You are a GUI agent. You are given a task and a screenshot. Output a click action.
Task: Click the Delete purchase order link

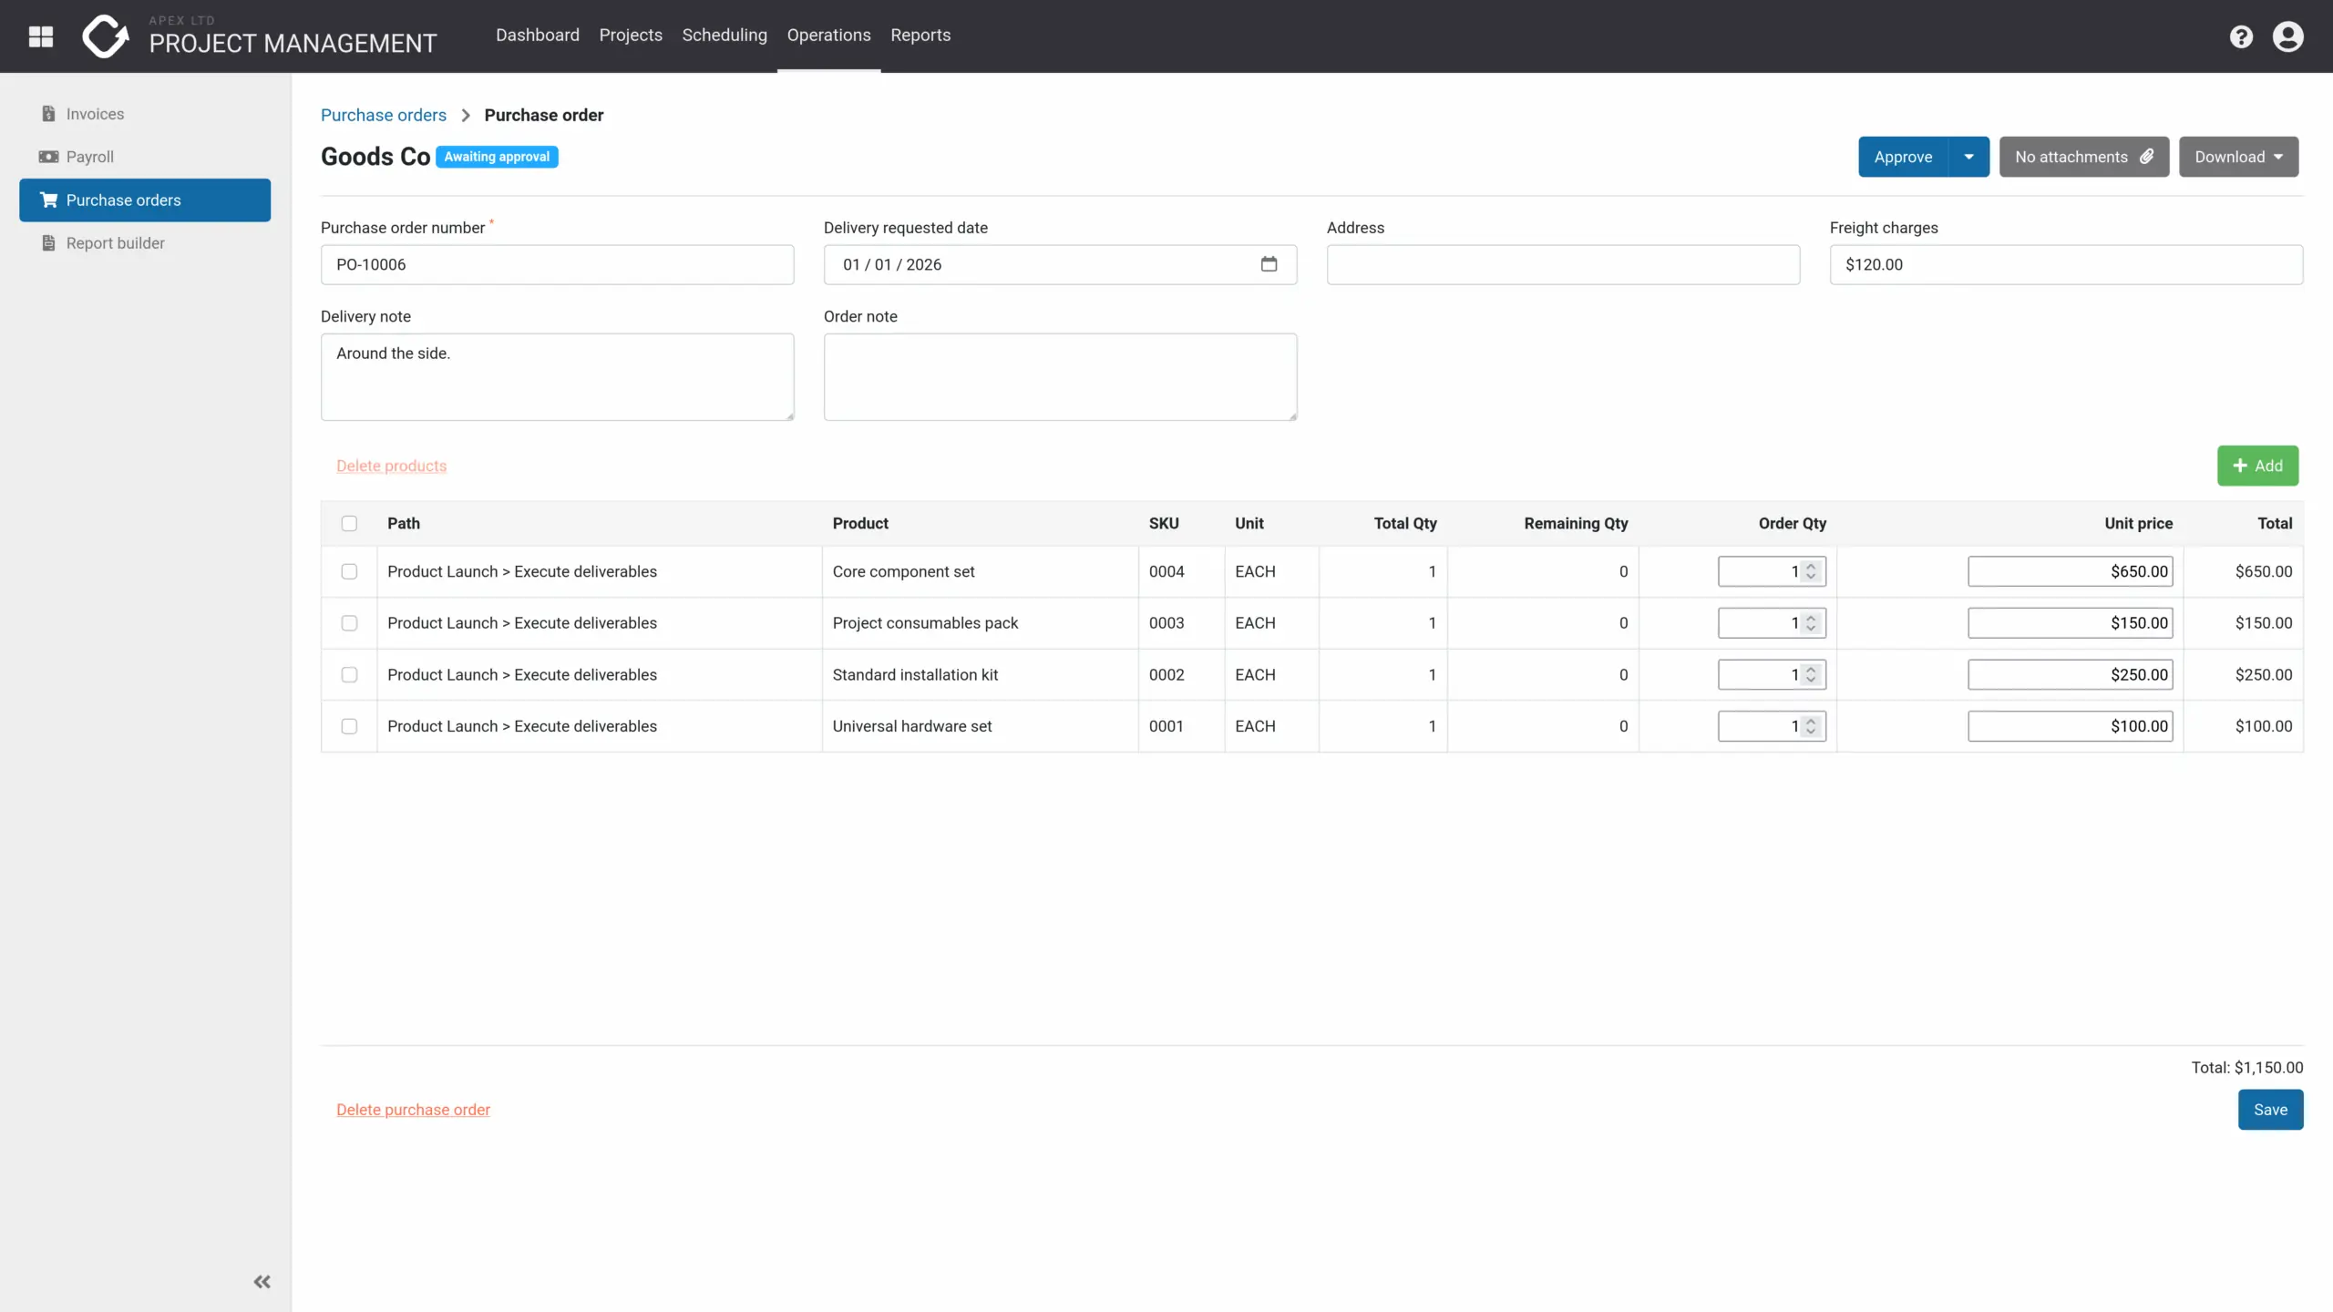point(413,1110)
